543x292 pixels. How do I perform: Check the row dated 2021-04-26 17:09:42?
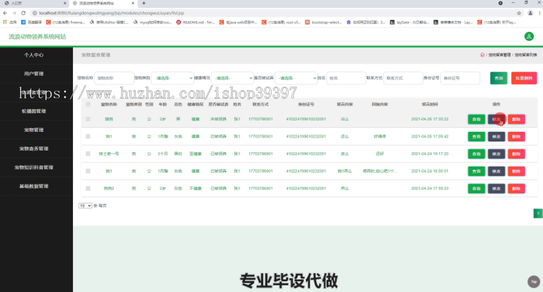coord(88,137)
